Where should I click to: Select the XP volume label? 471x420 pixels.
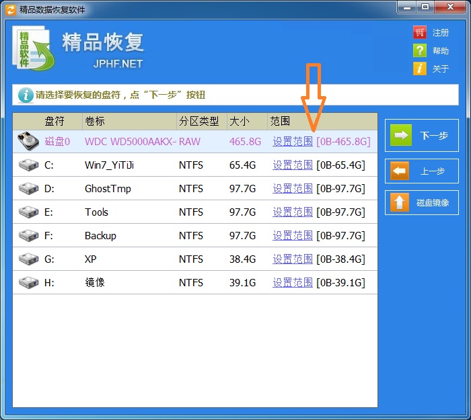[x=91, y=259]
